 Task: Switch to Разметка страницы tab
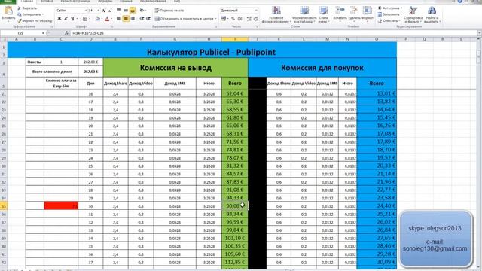[x=75, y=2]
